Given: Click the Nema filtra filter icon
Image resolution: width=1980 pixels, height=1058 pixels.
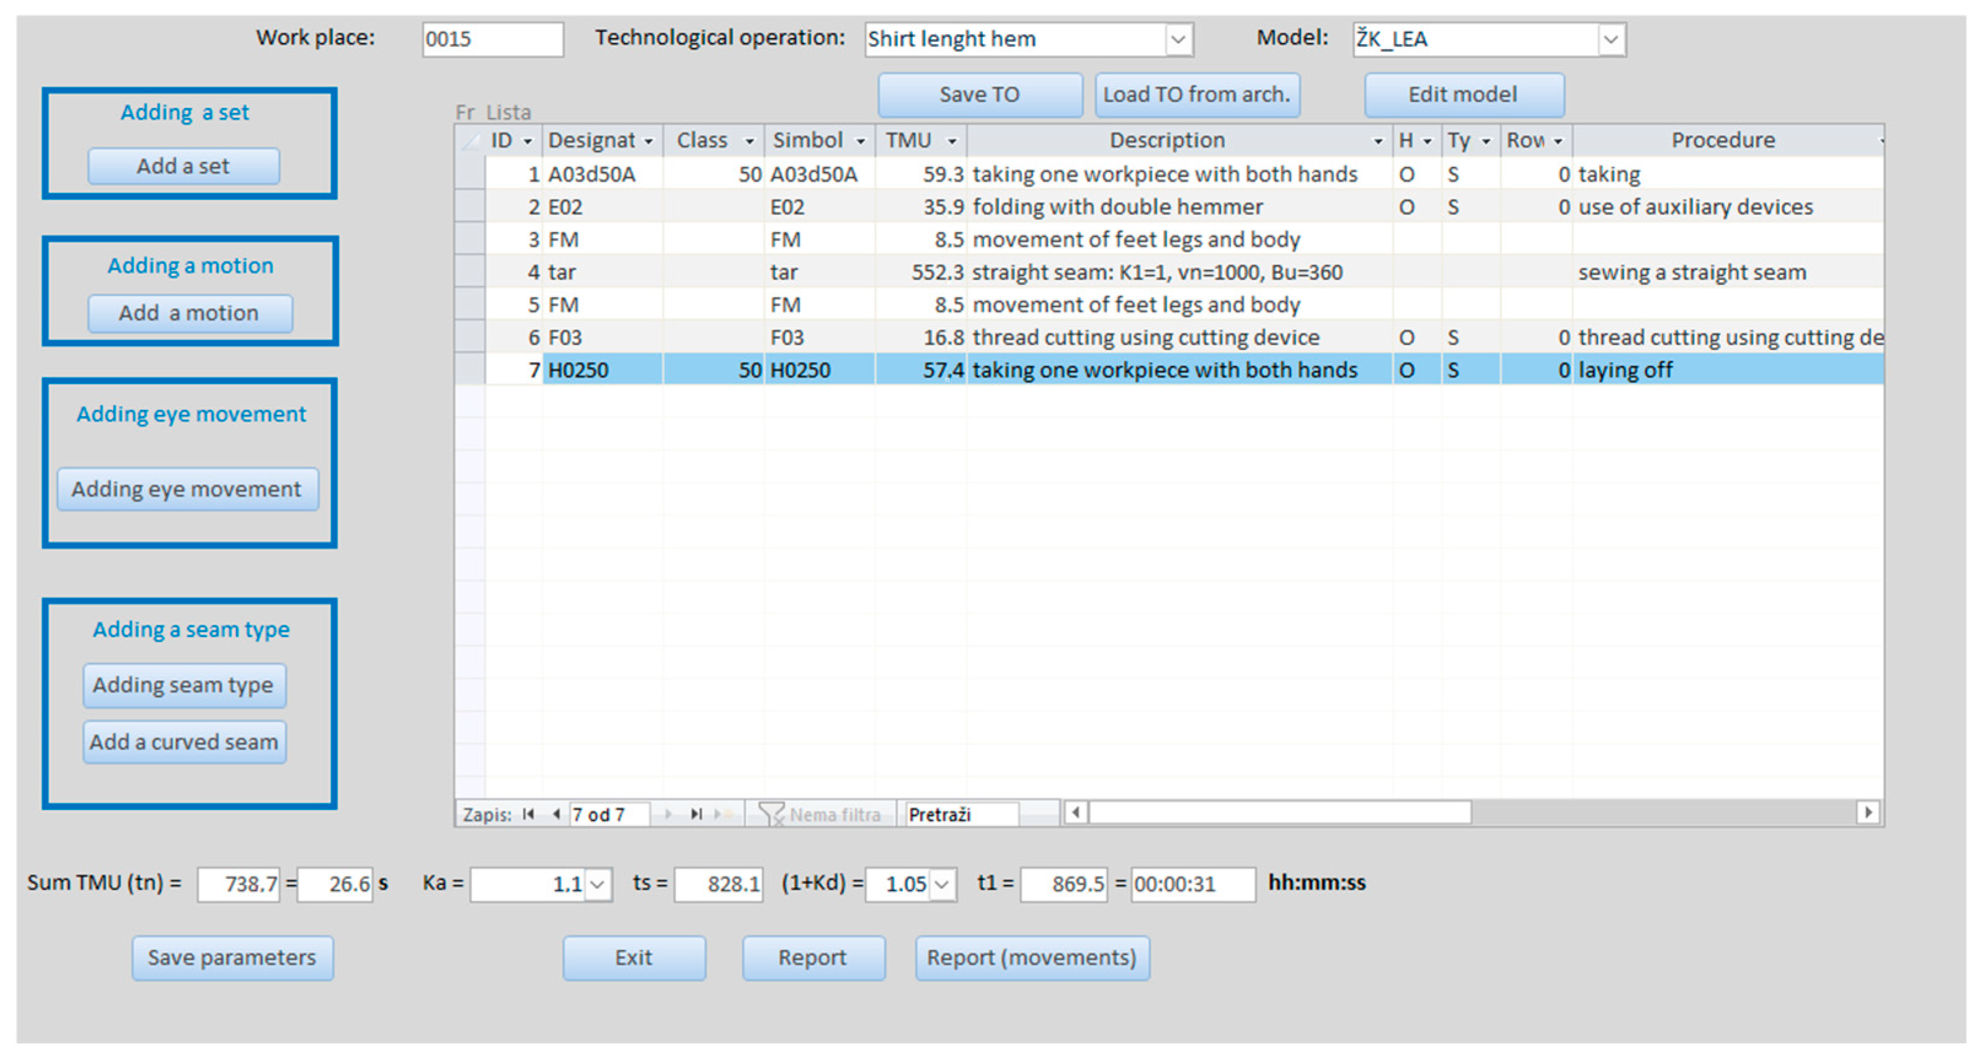Looking at the screenshot, I should click(x=771, y=814).
